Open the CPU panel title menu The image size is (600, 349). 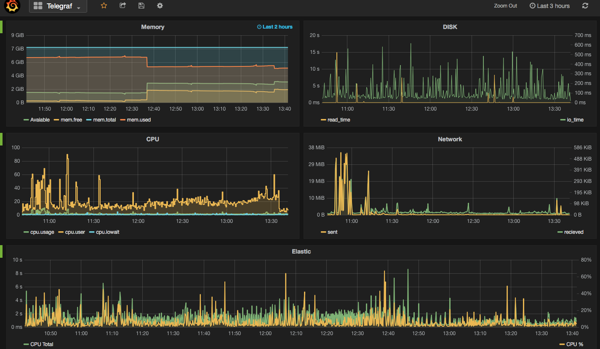pos(153,139)
